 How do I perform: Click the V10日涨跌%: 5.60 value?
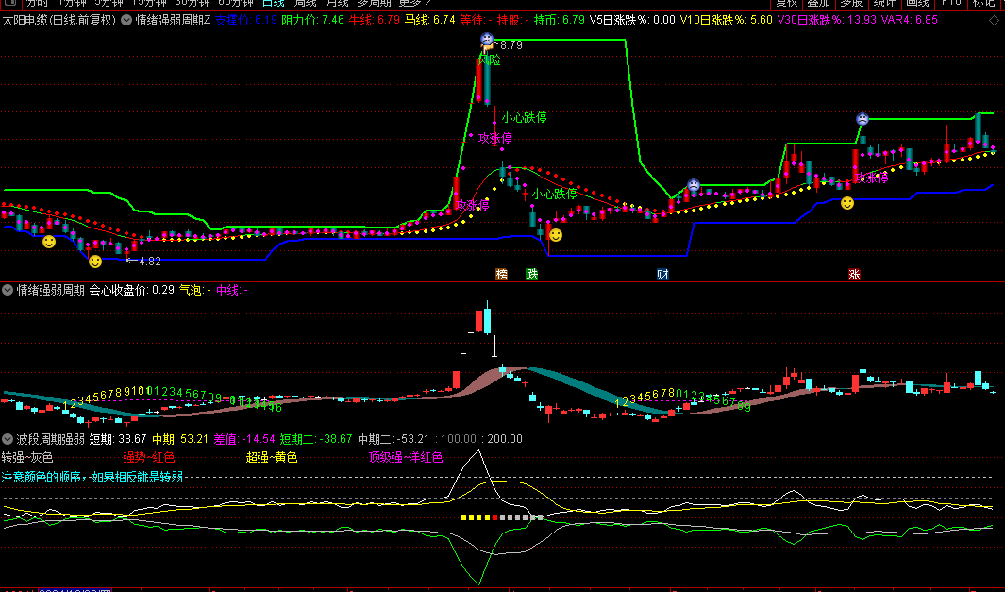click(727, 20)
